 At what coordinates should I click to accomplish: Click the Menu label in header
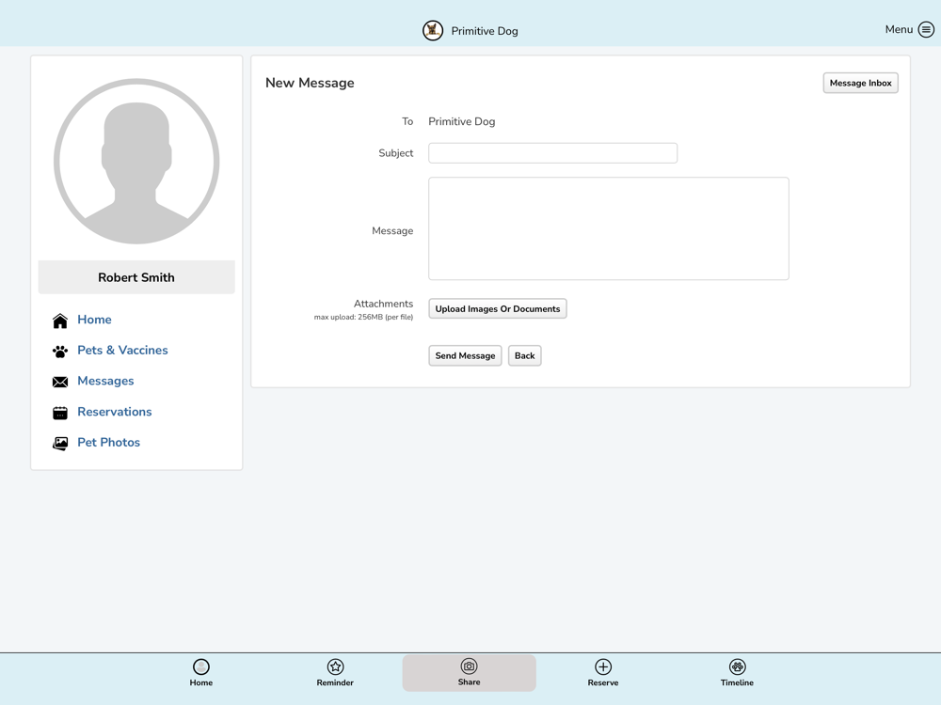pyautogui.click(x=899, y=29)
